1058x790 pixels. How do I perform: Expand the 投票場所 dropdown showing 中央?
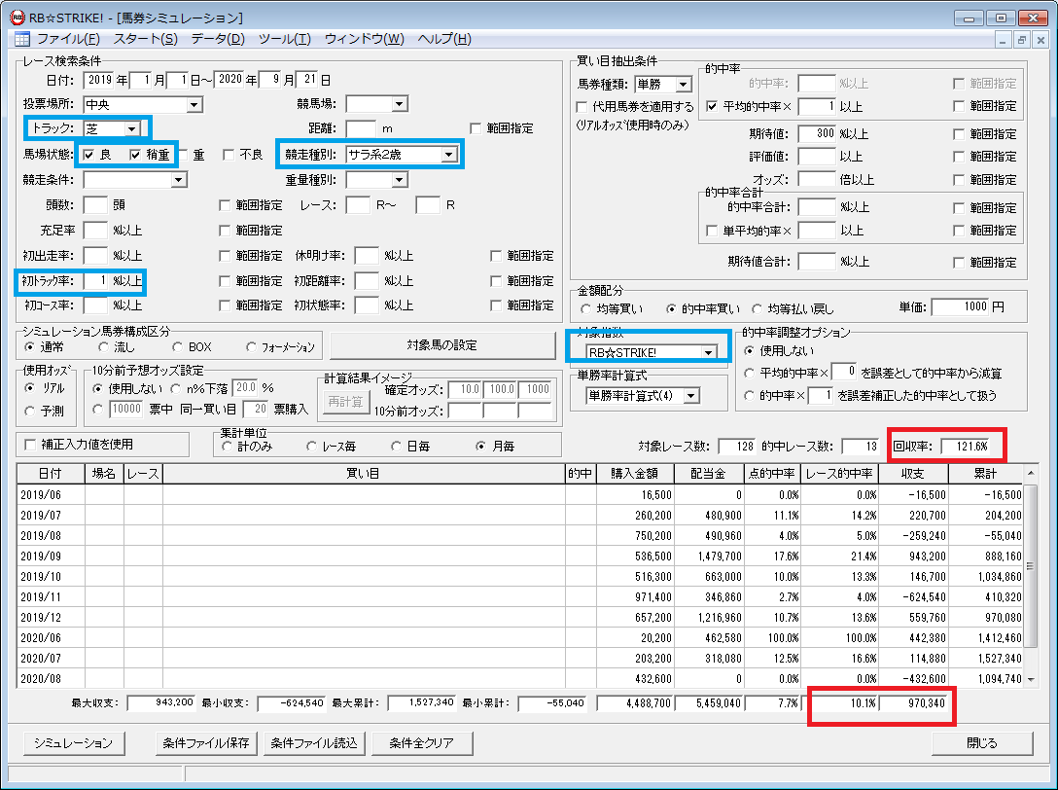click(194, 105)
